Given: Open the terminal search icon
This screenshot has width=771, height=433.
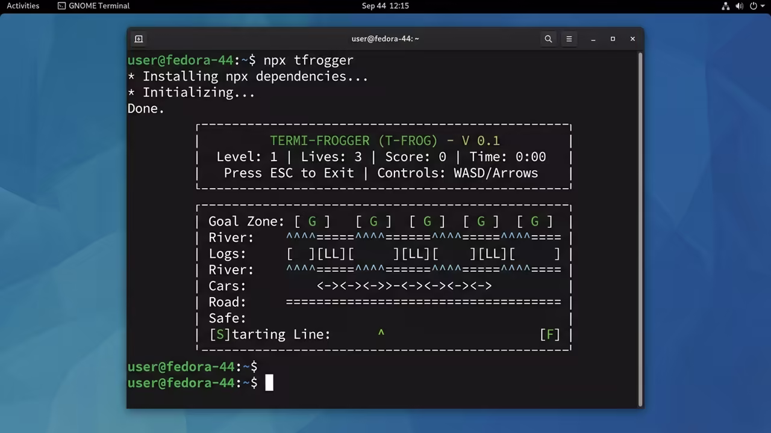Looking at the screenshot, I should click(x=548, y=38).
